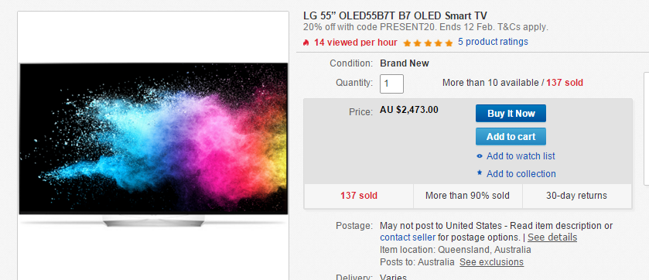Open the See exclusions link

(x=491, y=262)
